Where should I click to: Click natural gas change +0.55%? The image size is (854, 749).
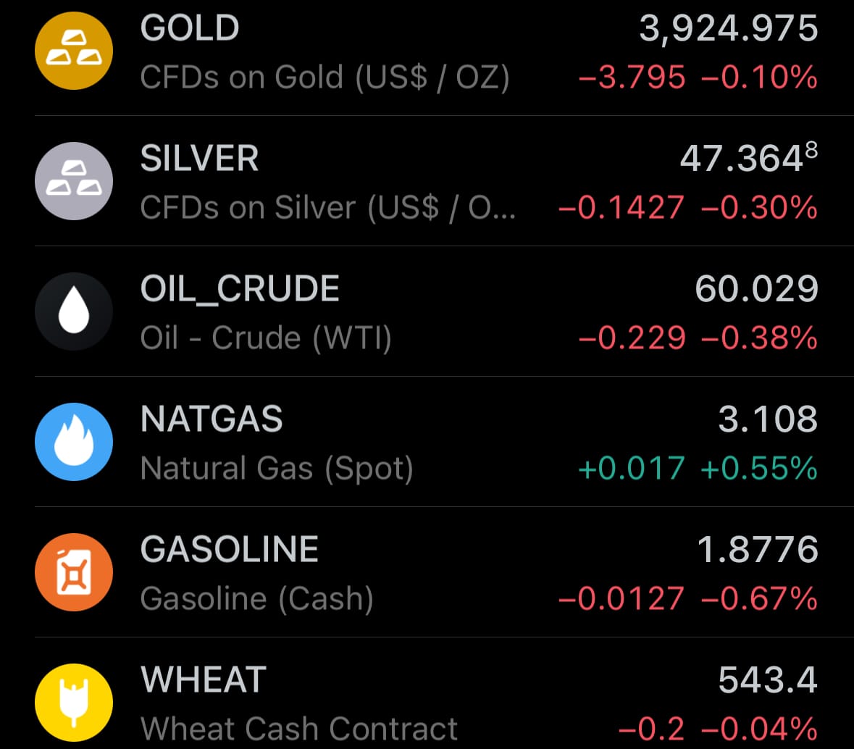tap(759, 469)
